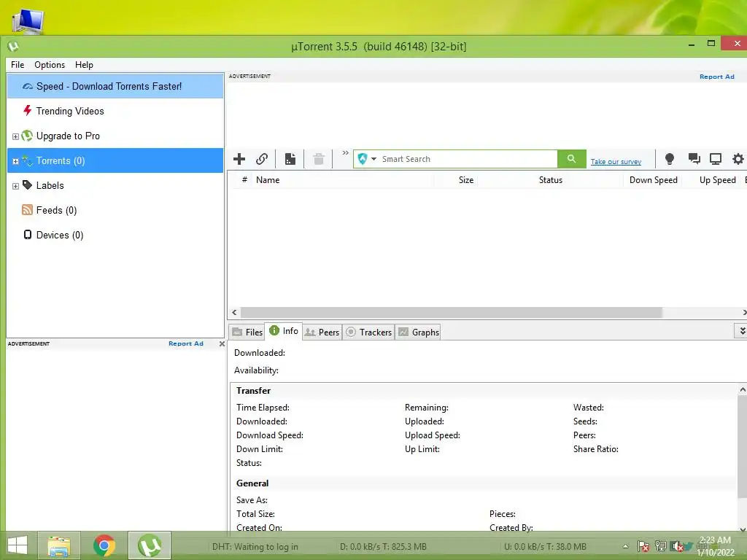Viewport: 747px width, 560px height.
Task: Click the Remove Torrent trash icon
Action: [319, 159]
